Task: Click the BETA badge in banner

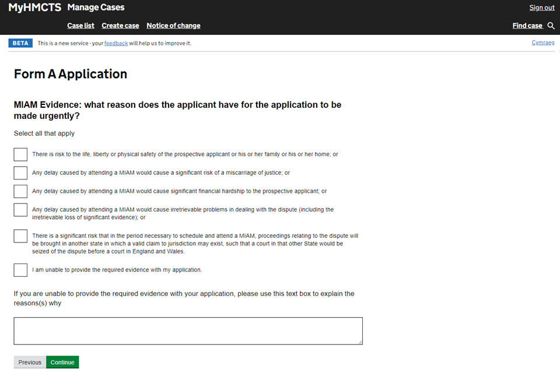Action: [x=20, y=43]
